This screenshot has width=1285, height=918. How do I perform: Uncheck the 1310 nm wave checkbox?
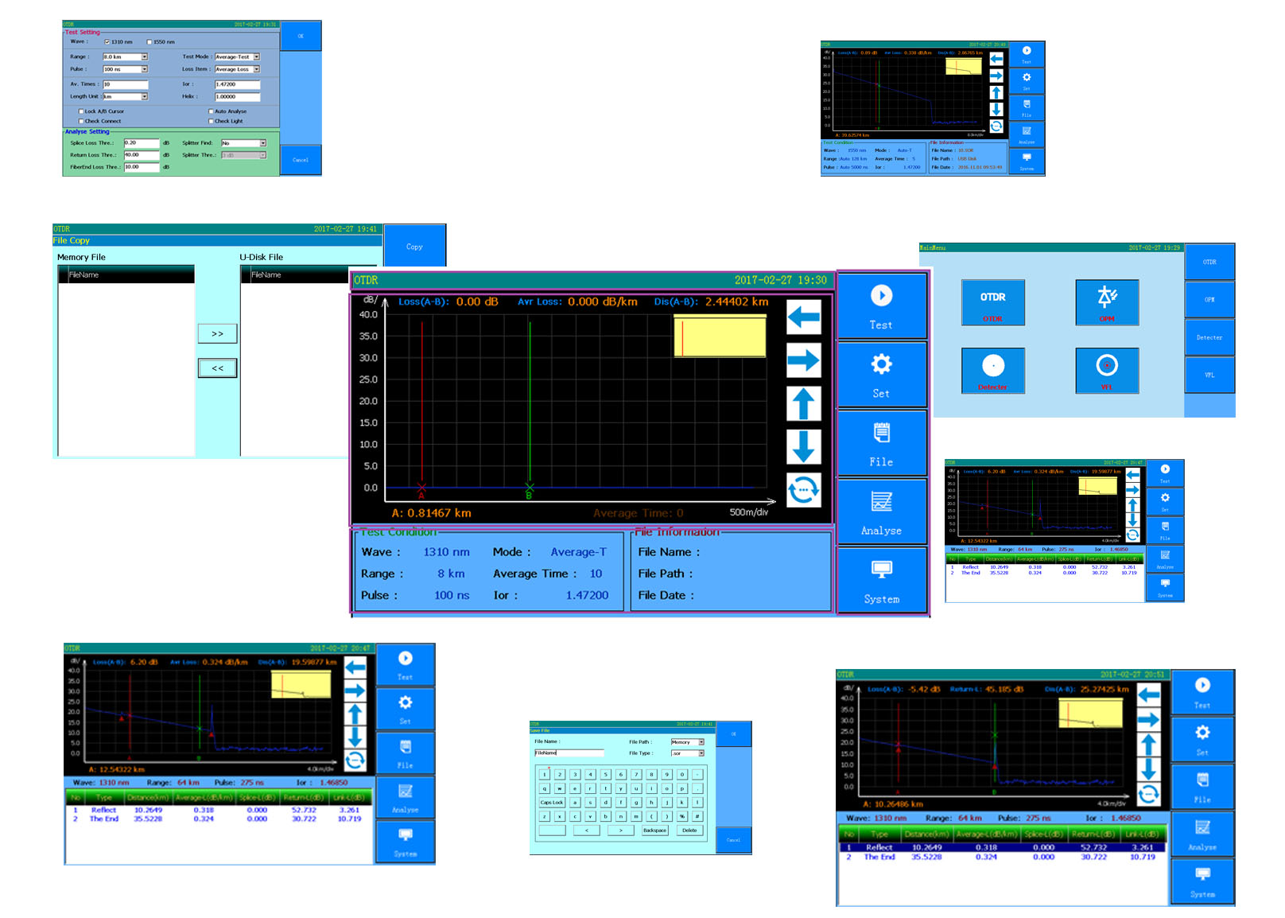107,42
